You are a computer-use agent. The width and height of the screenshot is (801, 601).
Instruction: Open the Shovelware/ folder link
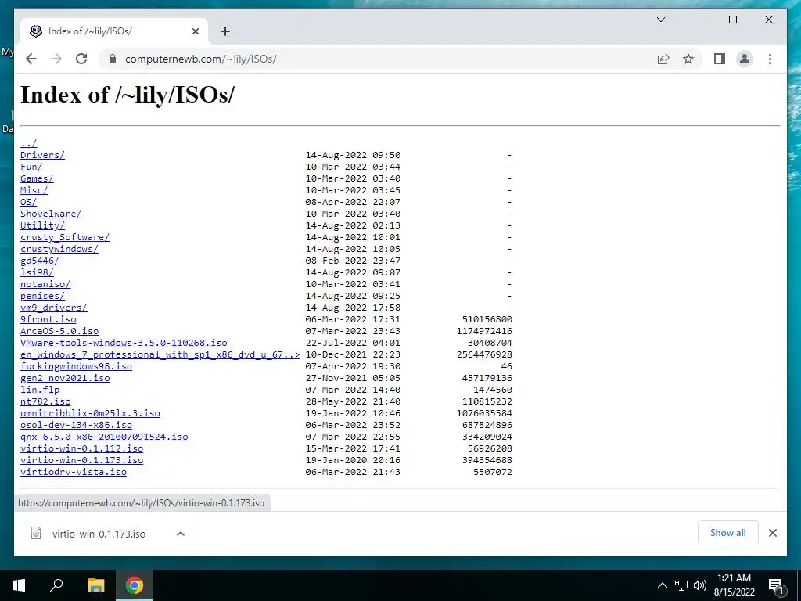pyautogui.click(x=51, y=214)
